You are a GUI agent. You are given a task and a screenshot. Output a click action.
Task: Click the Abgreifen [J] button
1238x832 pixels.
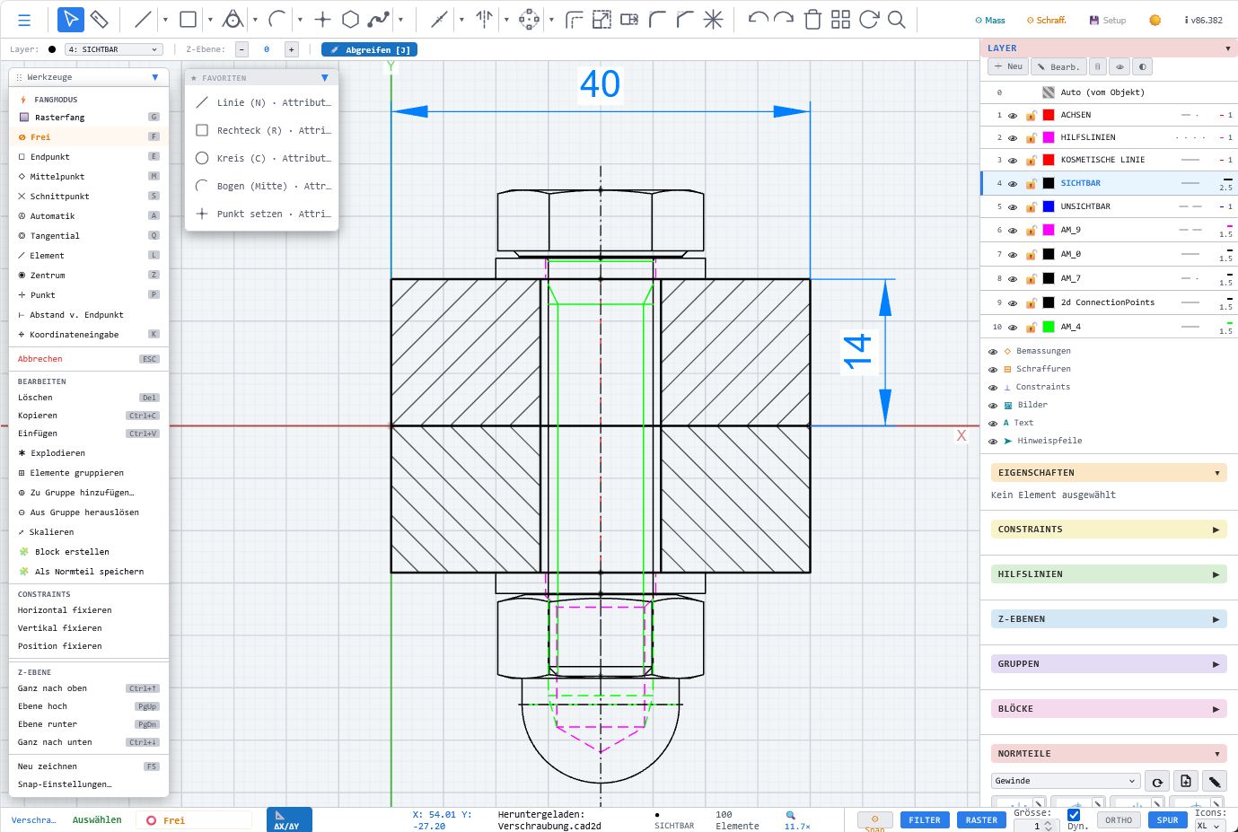pyautogui.click(x=369, y=50)
